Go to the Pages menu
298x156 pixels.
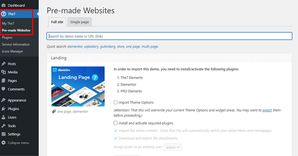13,81
